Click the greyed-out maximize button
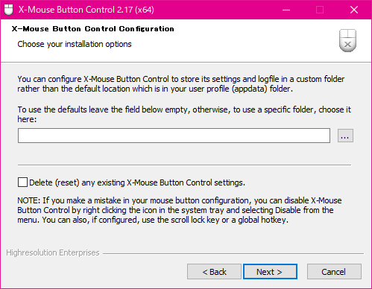 click(320, 10)
